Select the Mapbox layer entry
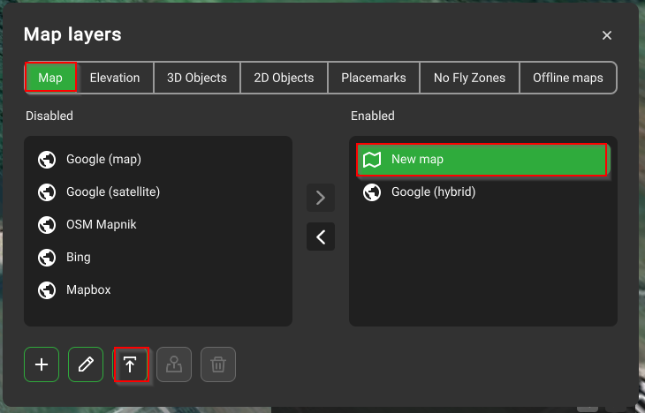645x413 pixels. [x=88, y=289]
